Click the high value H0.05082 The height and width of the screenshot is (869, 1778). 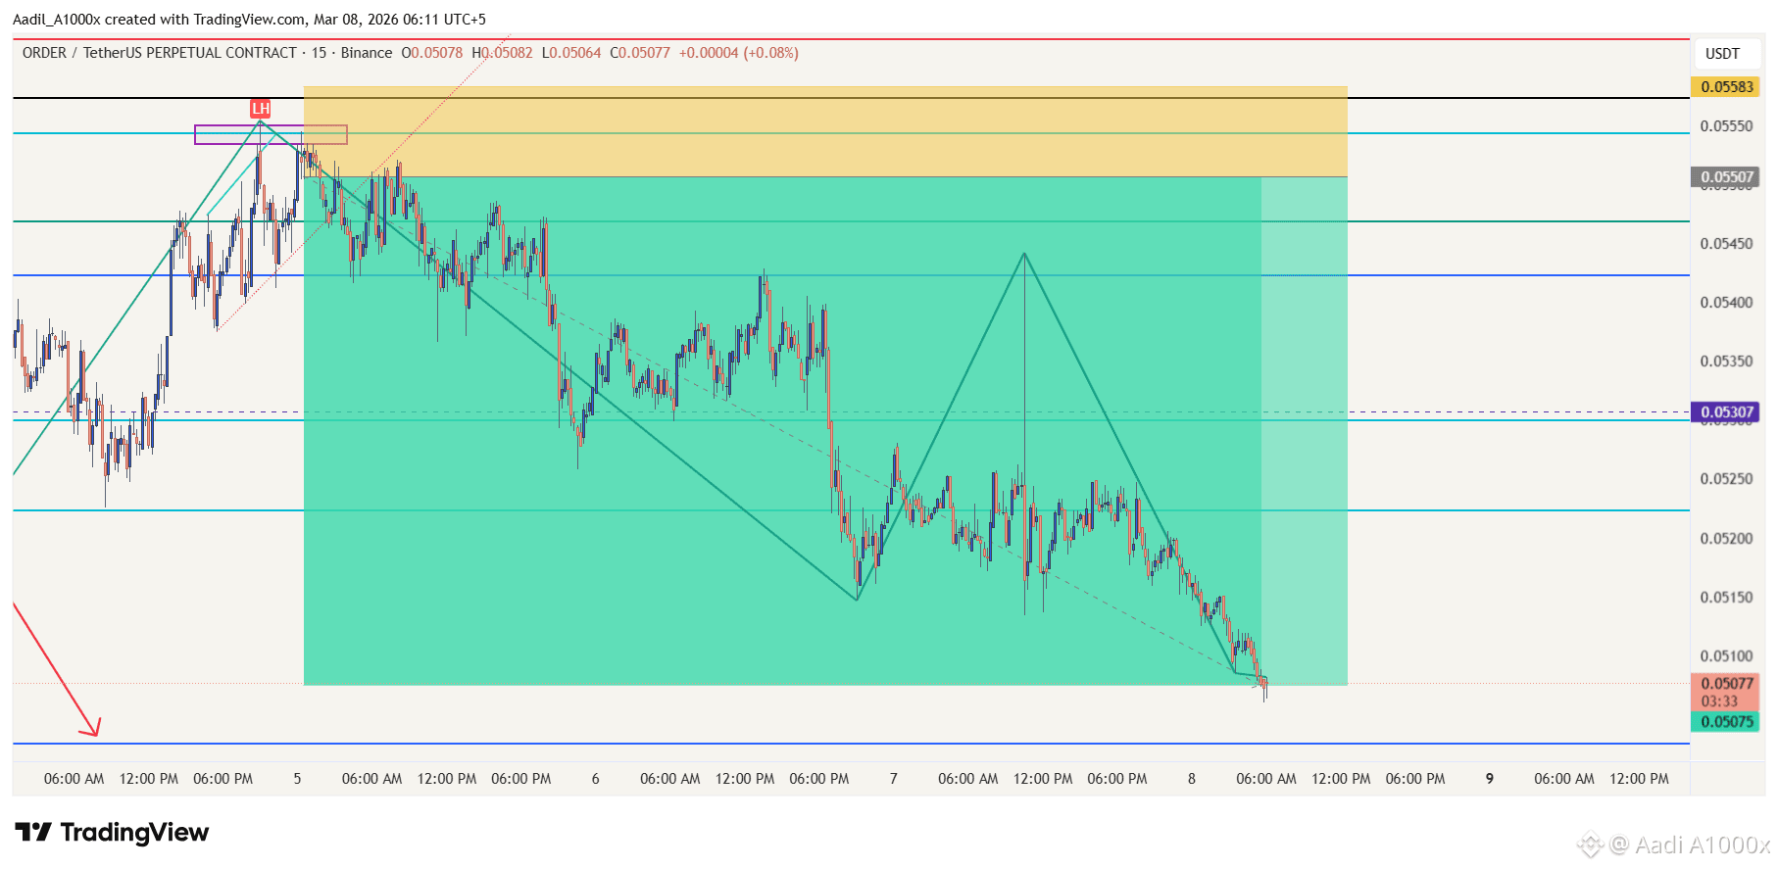pyautogui.click(x=502, y=53)
